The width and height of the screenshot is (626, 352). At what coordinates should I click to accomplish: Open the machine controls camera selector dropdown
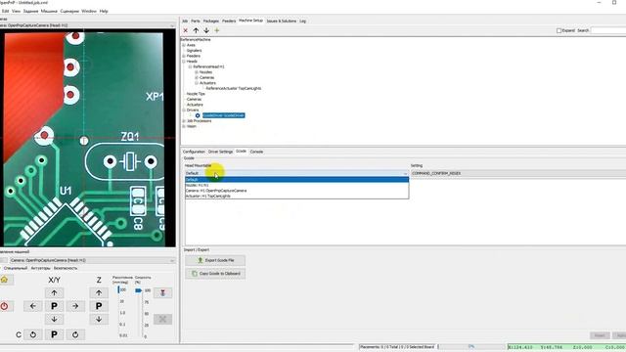click(x=92, y=260)
